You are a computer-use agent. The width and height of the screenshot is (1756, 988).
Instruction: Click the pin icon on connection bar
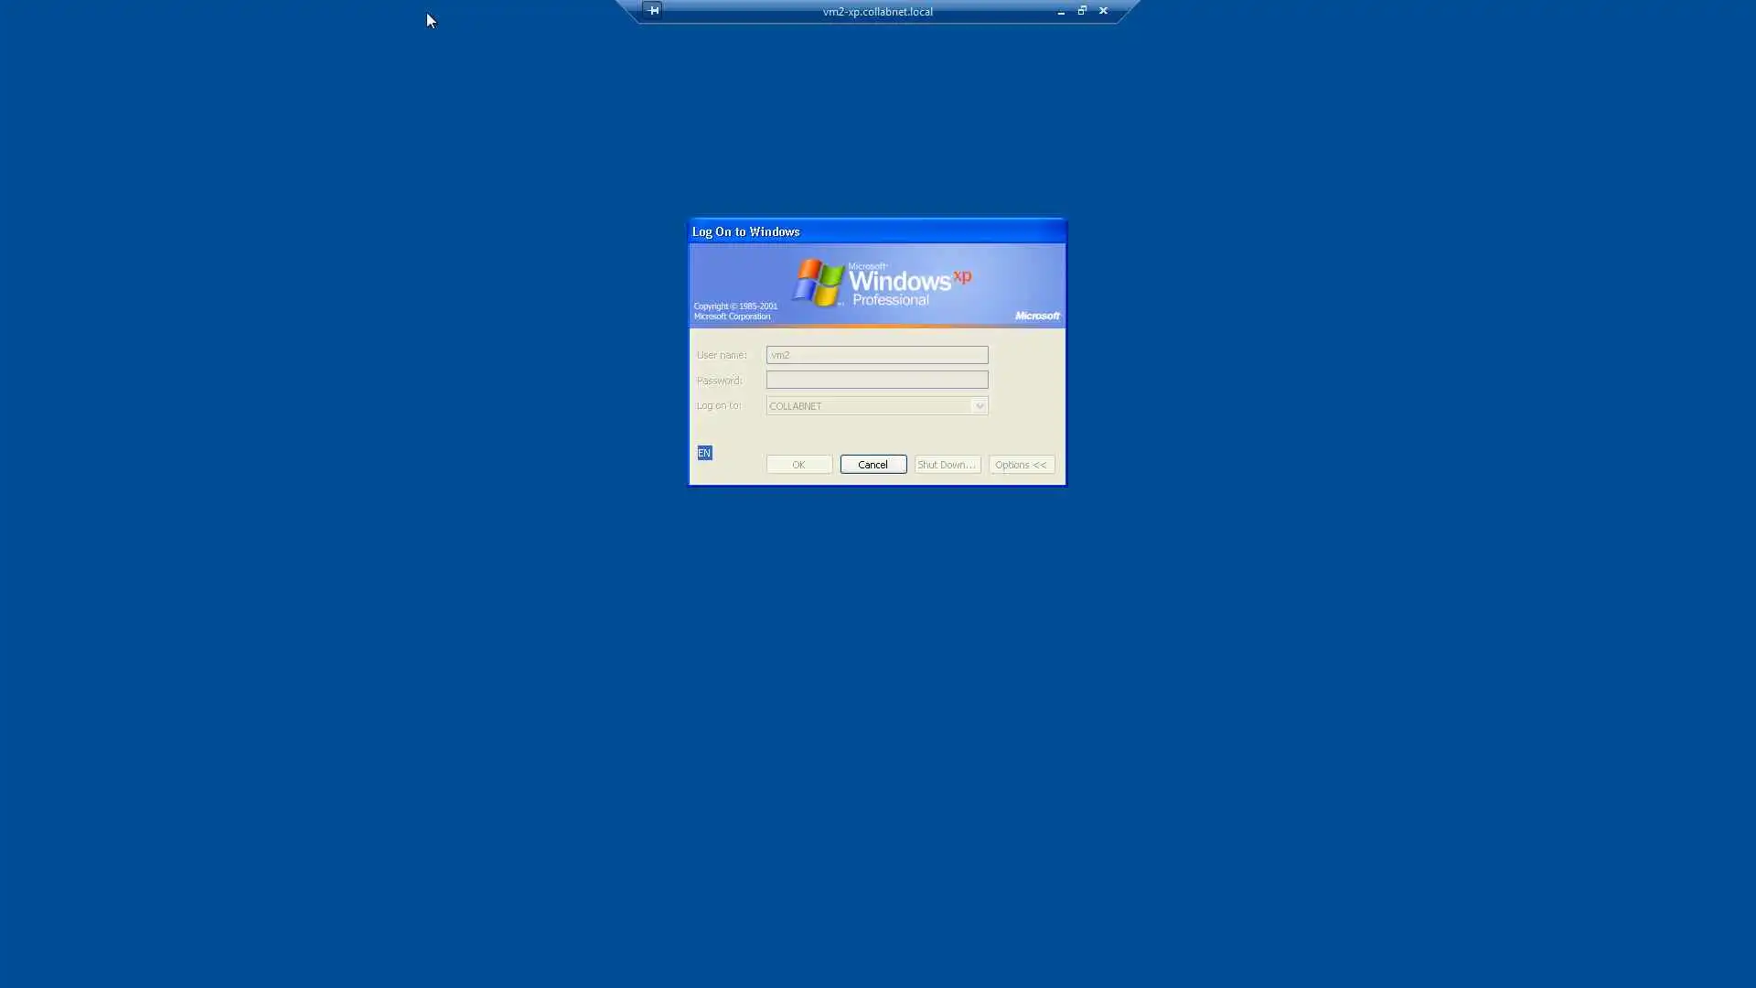(x=653, y=10)
